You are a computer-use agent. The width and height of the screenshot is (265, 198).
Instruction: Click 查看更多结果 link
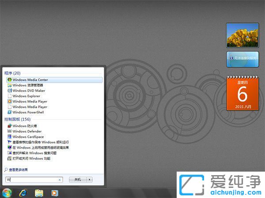pyautogui.click(x=18, y=170)
